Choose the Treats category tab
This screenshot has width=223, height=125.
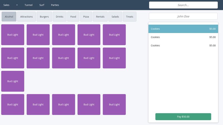click(x=130, y=17)
